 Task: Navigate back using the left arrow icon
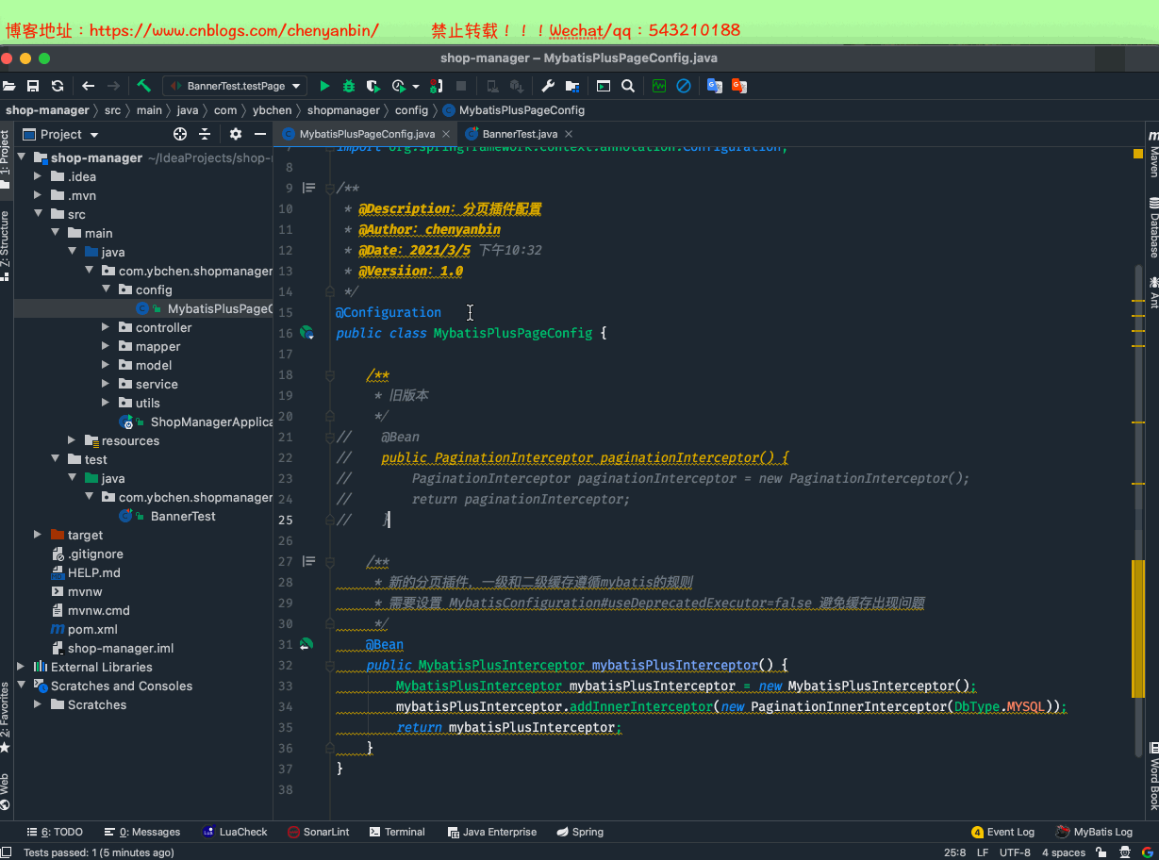(89, 86)
